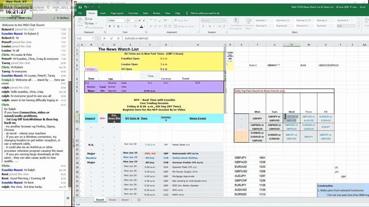Image resolution: width=369 pixels, height=207 pixels.
Task: Decrease the font size with the smaller A
Action: pos(144,21)
